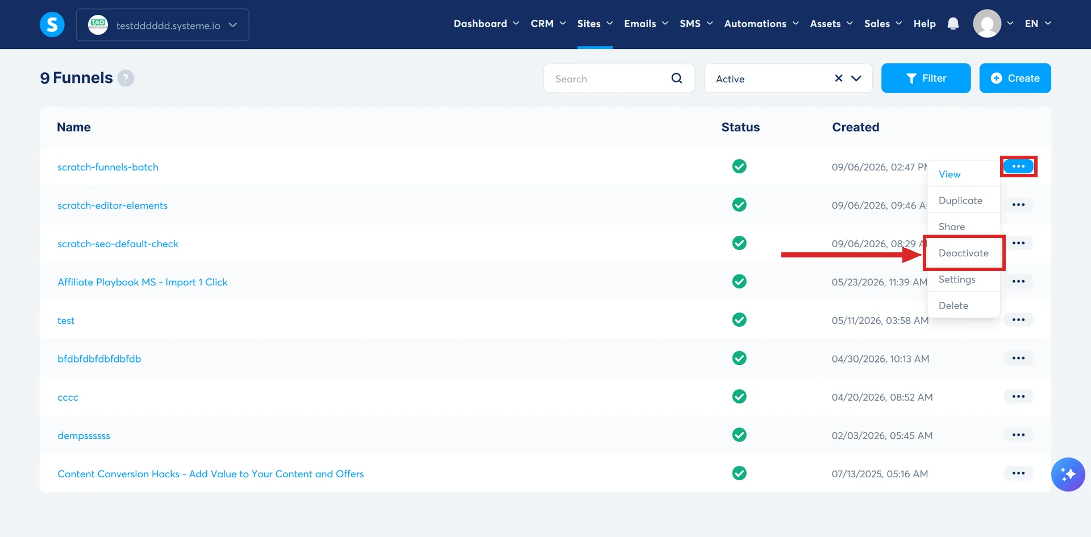The width and height of the screenshot is (1091, 537).
Task: Open the EN language dropdown
Action: point(1038,23)
